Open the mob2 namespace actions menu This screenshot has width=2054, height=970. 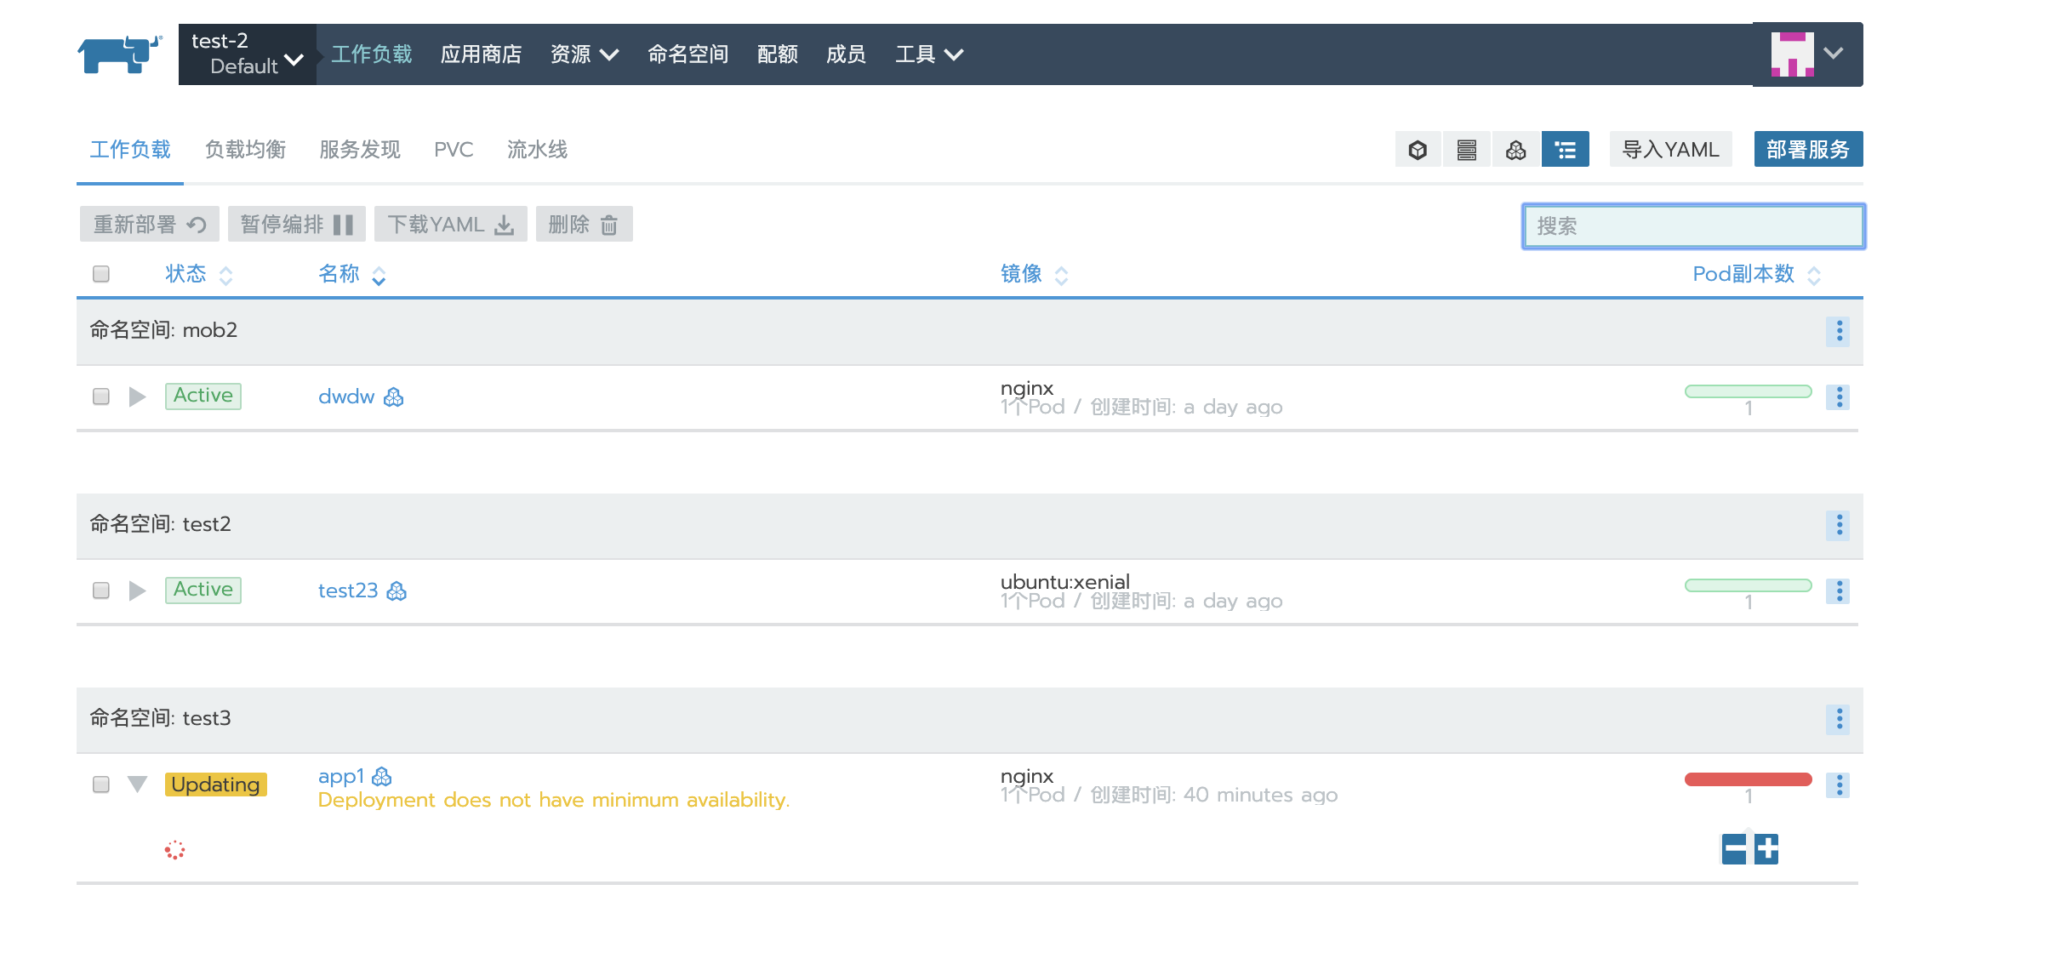[x=1839, y=331]
